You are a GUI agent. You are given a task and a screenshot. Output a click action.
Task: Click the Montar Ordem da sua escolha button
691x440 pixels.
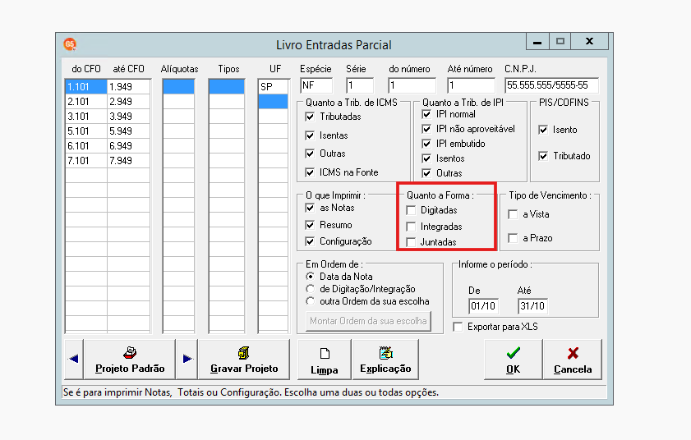point(368,321)
